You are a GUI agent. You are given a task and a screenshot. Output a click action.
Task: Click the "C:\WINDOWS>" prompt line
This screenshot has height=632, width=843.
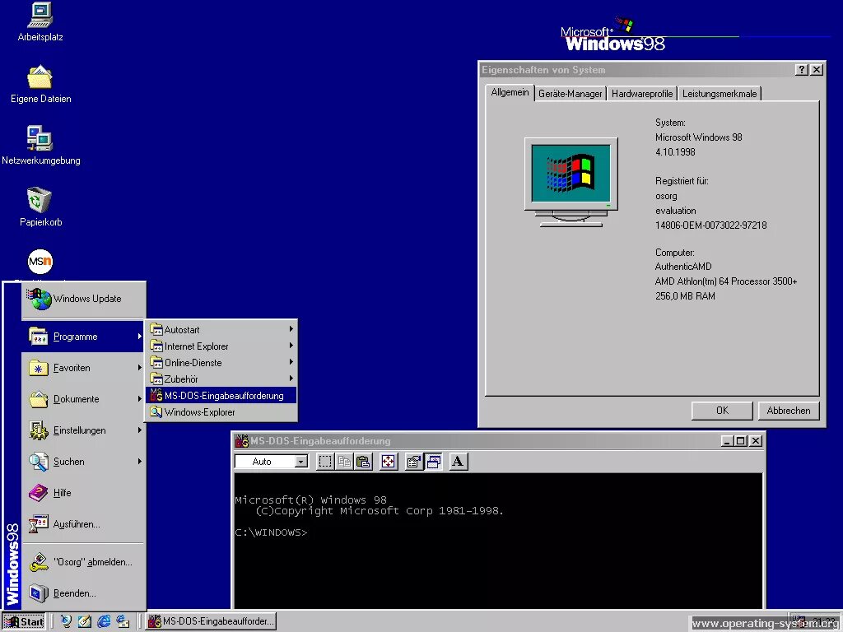[x=271, y=532]
